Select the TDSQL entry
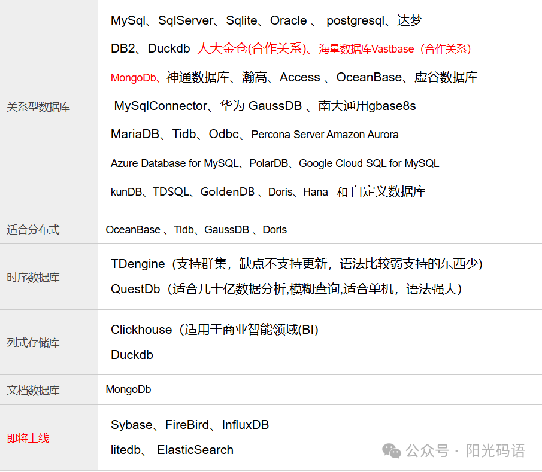The height and width of the screenshot is (472, 542). click(x=171, y=191)
